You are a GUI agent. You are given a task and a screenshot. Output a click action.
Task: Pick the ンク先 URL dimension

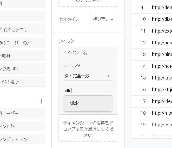(22, 69)
